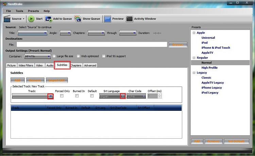Check the Forced Only checkbox
255x156 pixels.
[62, 96]
